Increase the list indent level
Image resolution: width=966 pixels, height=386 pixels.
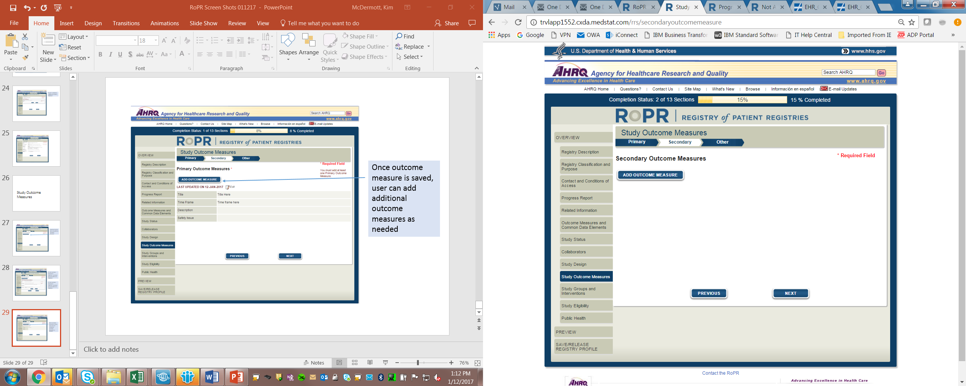point(240,40)
